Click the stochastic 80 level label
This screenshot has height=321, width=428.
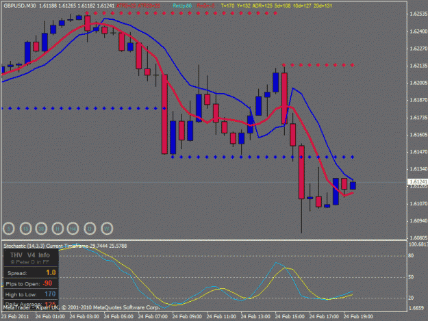(x=411, y=255)
